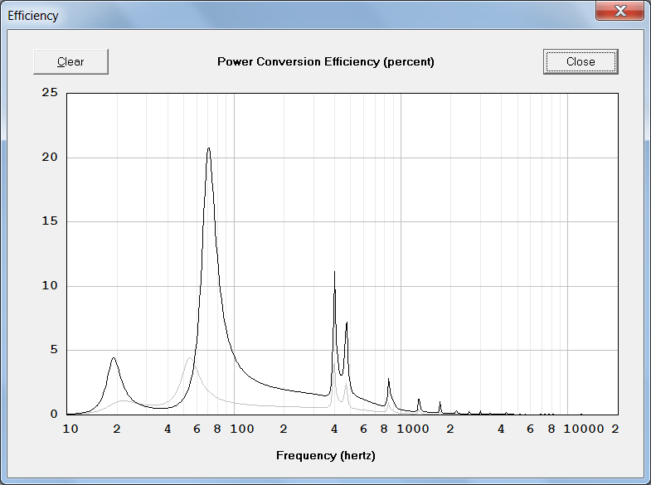Click the Clear button
Screen dimensions: 651x485
coord(70,62)
